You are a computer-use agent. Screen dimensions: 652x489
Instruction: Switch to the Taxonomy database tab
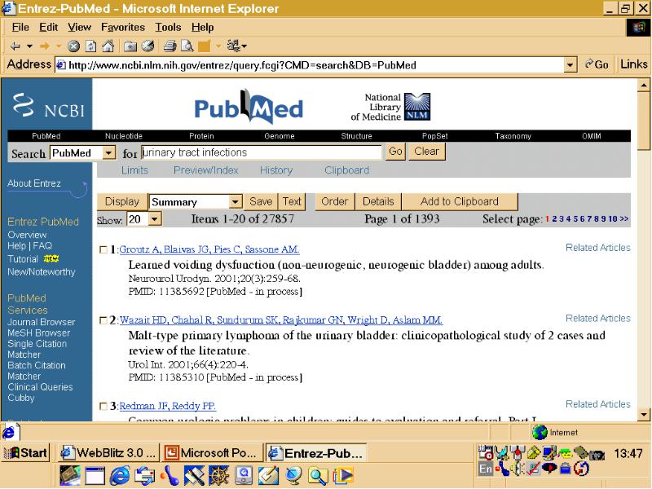tap(513, 136)
